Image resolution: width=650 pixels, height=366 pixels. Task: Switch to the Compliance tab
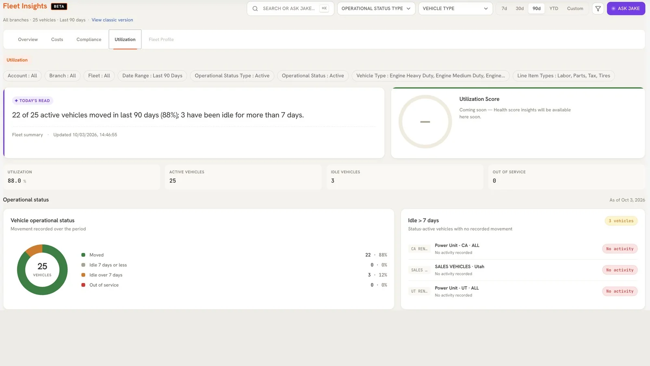click(89, 39)
